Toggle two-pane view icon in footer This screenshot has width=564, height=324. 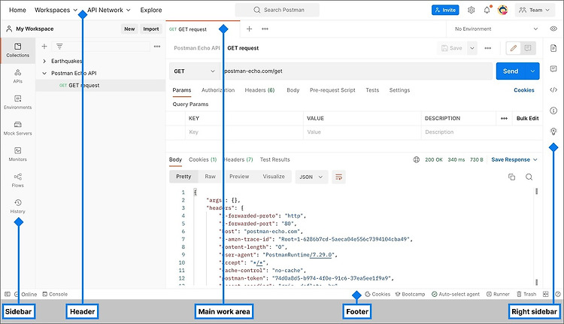(546, 294)
